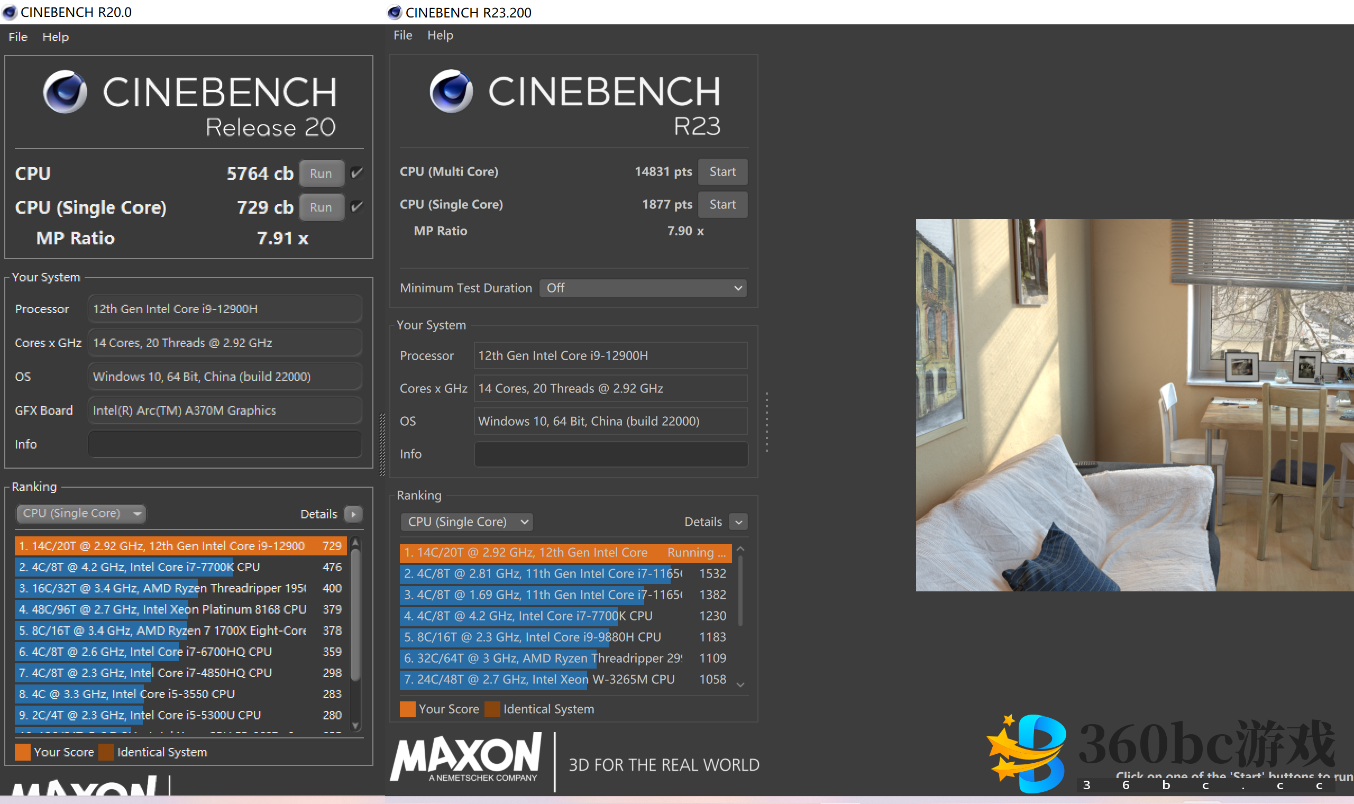Open Help menu in Cinebench R20
The image size is (1354, 804).
[x=55, y=37]
